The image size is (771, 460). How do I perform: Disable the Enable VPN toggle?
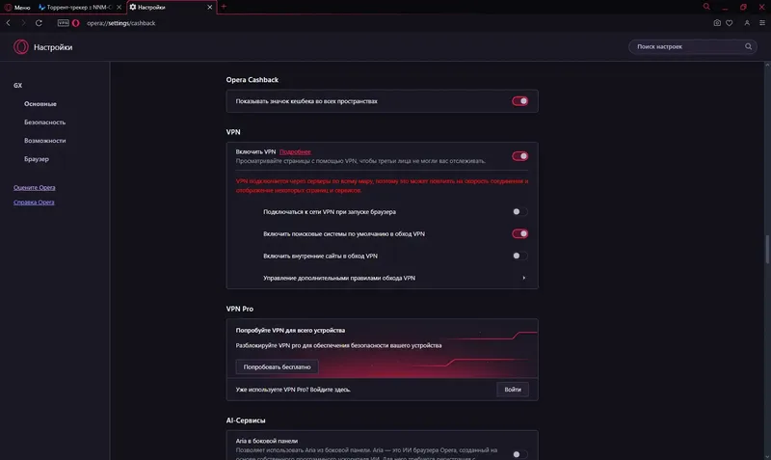(x=519, y=155)
